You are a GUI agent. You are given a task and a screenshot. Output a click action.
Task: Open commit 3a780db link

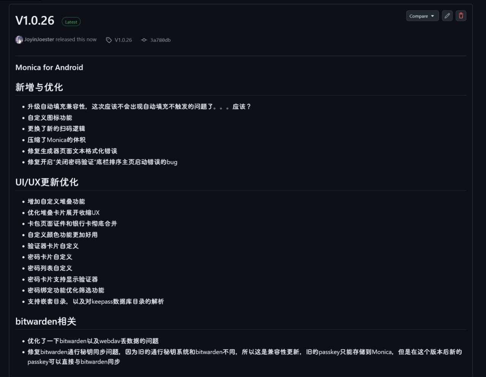(160, 40)
